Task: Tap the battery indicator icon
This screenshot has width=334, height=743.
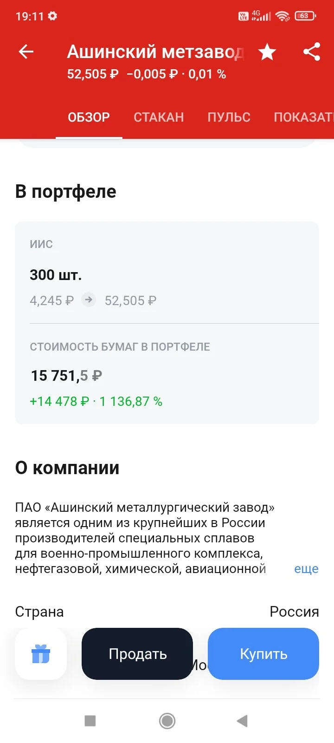Action: pos(305,16)
